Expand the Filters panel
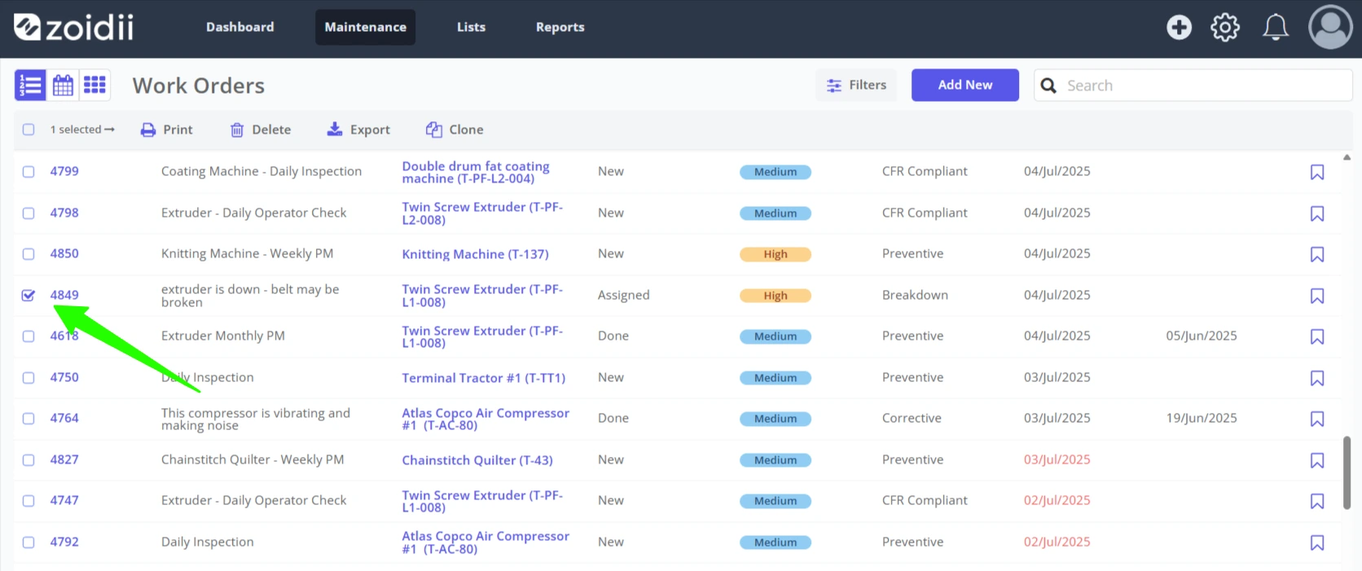The width and height of the screenshot is (1362, 571). tap(856, 85)
